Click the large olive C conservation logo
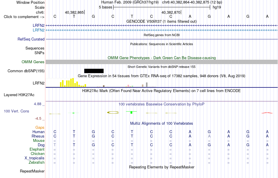This screenshot has width=278, height=178. point(113,112)
